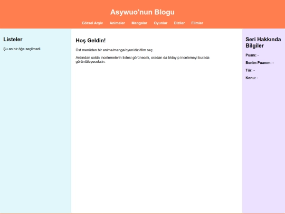
Task: Select the text 'Şu an bir öğe seçilmedi.'
Action: point(22,49)
